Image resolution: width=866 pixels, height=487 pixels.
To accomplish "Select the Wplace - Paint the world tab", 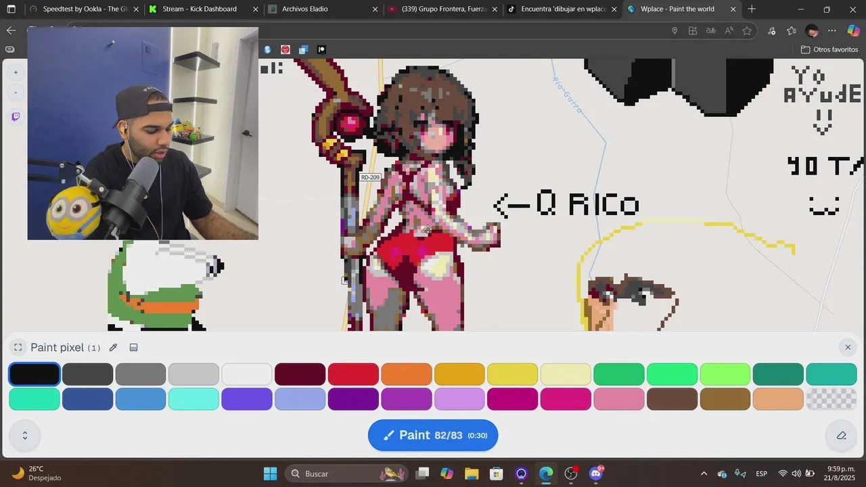I will 681,9.
